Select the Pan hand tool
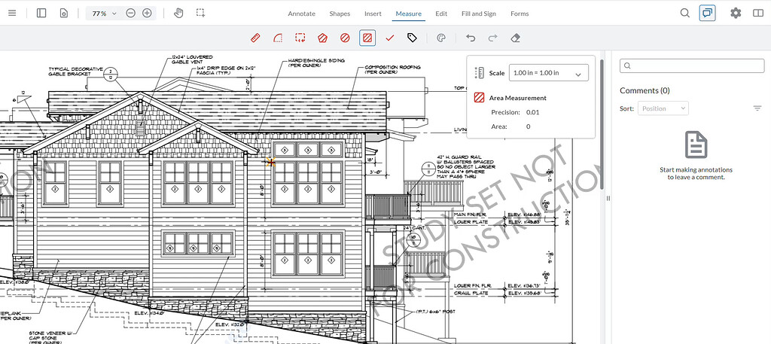The height and width of the screenshot is (344, 771). point(178,13)
